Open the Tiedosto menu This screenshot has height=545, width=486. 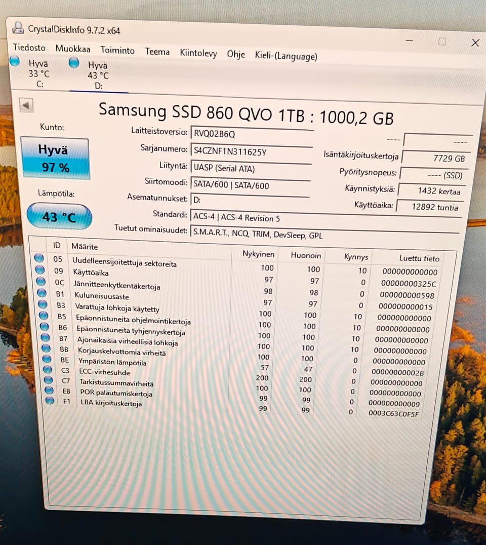pyautogui.click(x=29, y=48)
